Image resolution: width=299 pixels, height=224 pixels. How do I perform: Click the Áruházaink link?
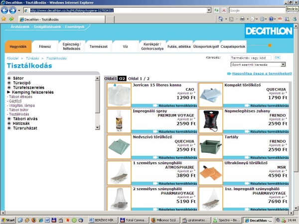[20, 27]
